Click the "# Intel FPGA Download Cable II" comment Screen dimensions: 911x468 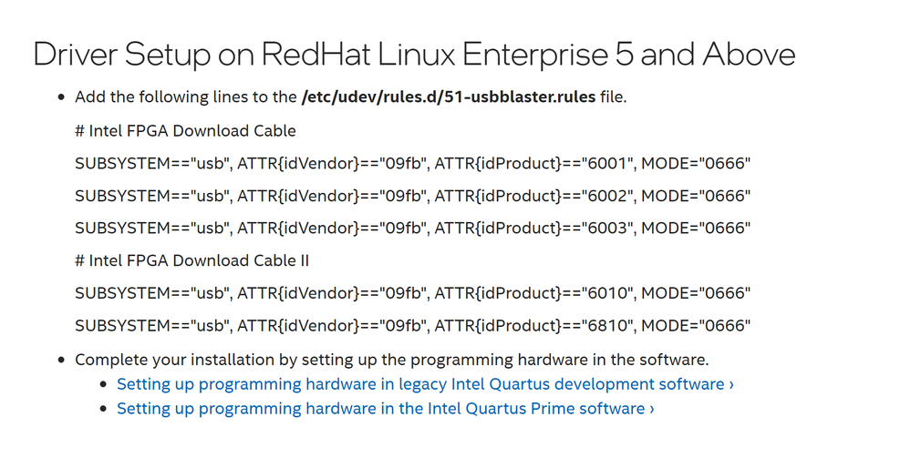[192, 260]
